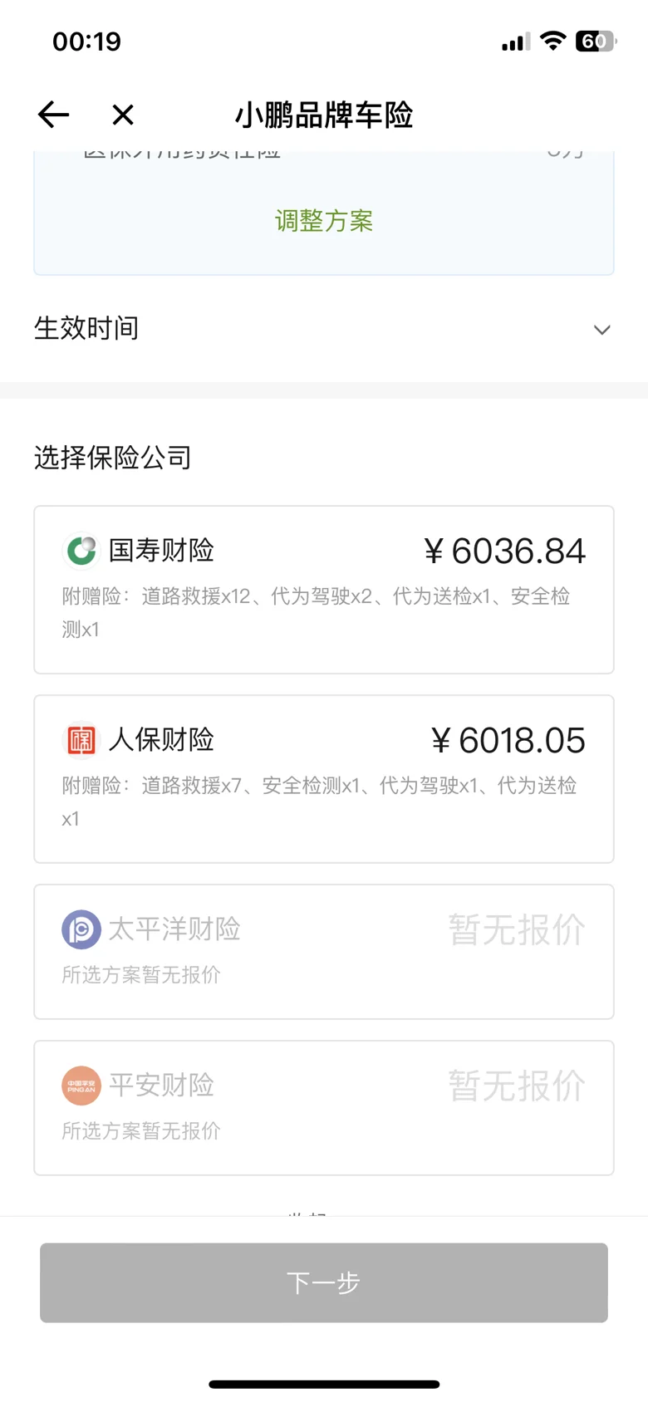Screen dimensions: 648x1402
Task: Tap the cellular signal bars icon
Action: 516,42
